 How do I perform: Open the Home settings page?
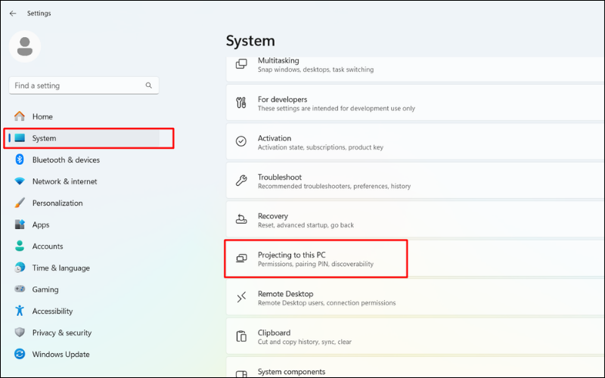click(x=42, y=116)
